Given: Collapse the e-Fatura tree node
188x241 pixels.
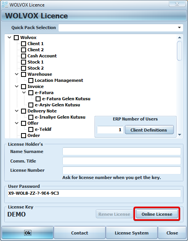Looking at the screenshot, I should [24, 93].
